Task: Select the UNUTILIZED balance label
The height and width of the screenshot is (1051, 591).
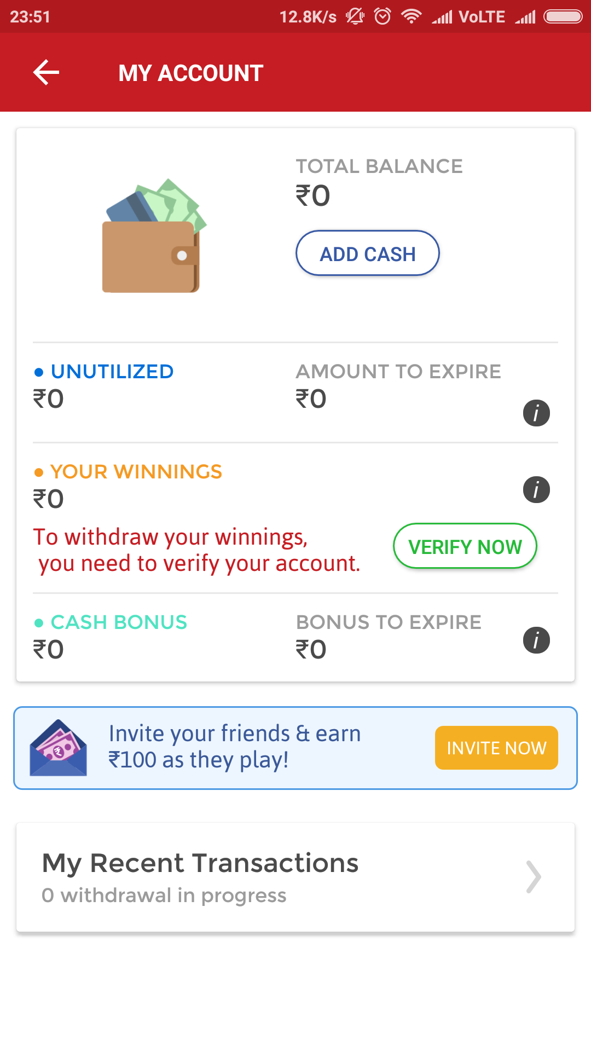Action: coord(112,372)
